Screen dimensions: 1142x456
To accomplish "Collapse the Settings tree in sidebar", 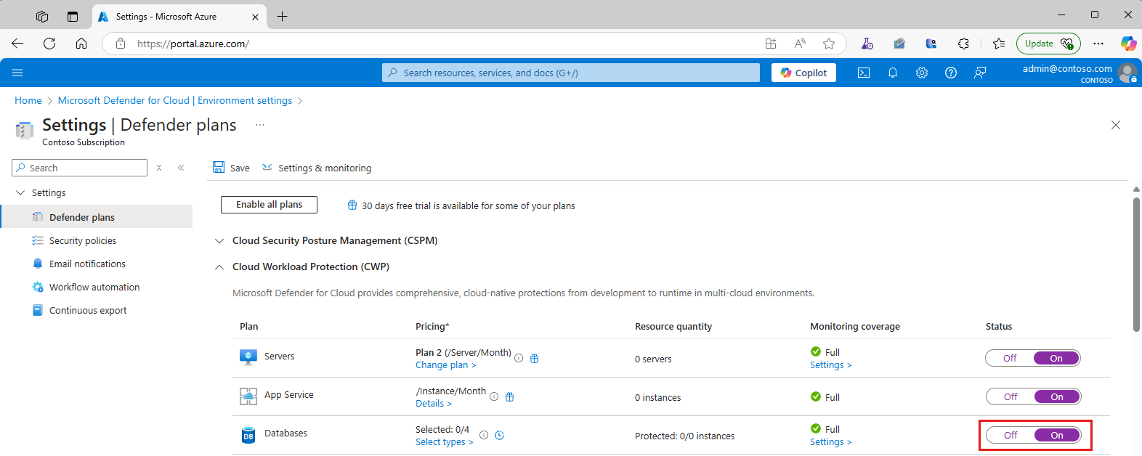I will coord(20,193).
